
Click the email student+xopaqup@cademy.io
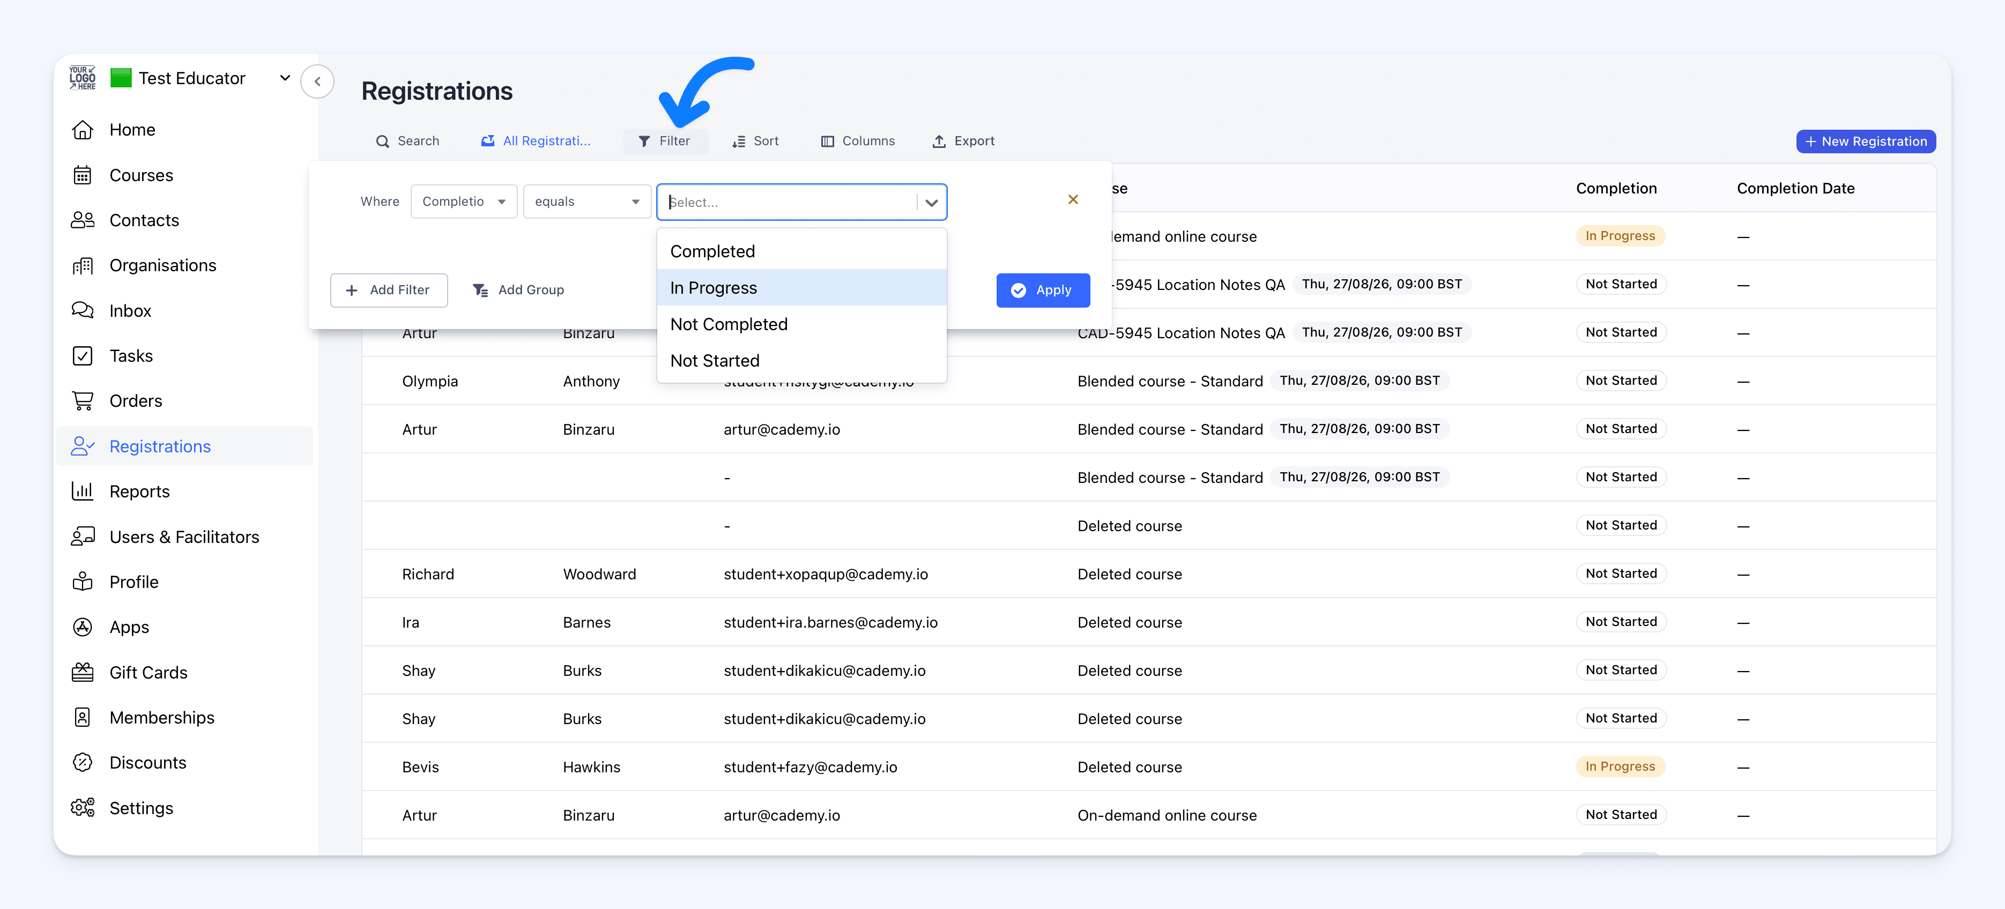tap(825, 573)
